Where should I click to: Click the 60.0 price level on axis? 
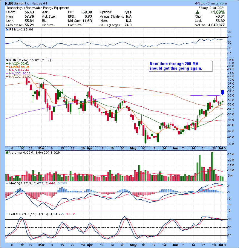[x=231, y=96]
